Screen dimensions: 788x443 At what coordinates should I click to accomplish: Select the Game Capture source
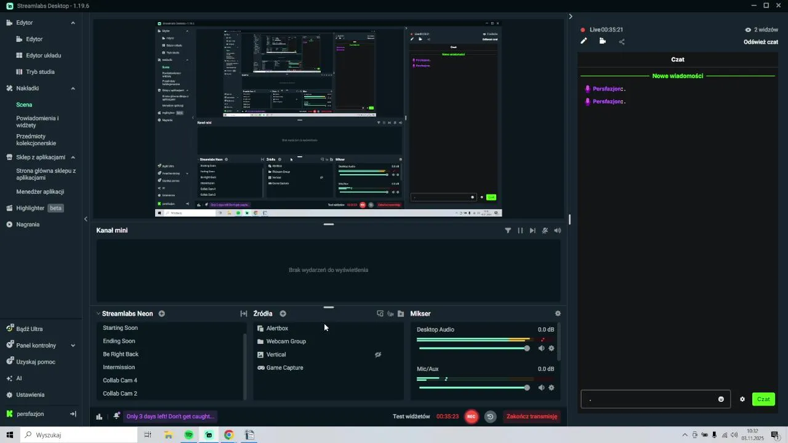pos(284,368)
